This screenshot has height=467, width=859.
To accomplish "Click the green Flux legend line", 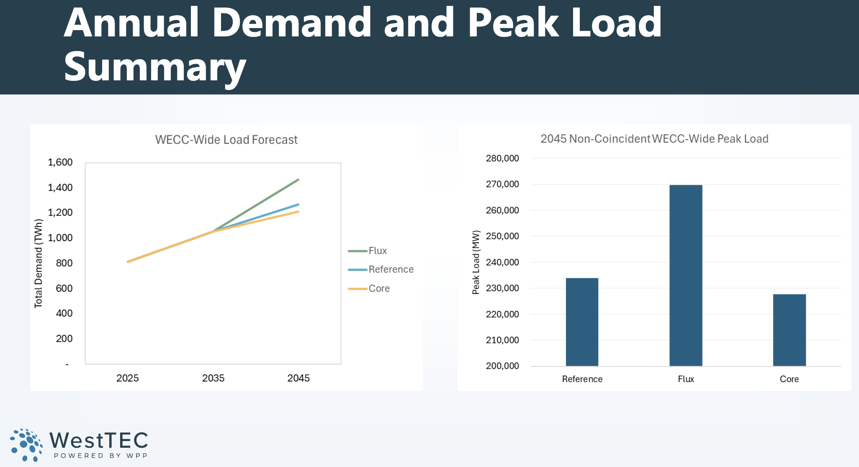I will (357, 251).
